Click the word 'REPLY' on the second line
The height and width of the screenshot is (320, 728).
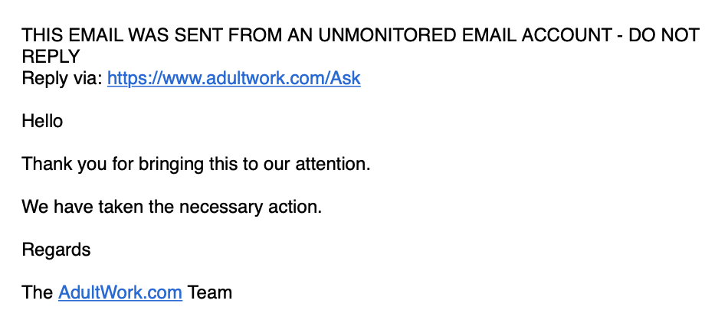(x=51, y=57)
